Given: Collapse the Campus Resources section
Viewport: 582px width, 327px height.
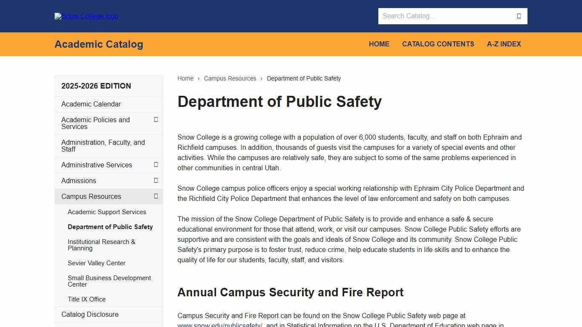Looking at the screenshot, I should pos(156,196).
